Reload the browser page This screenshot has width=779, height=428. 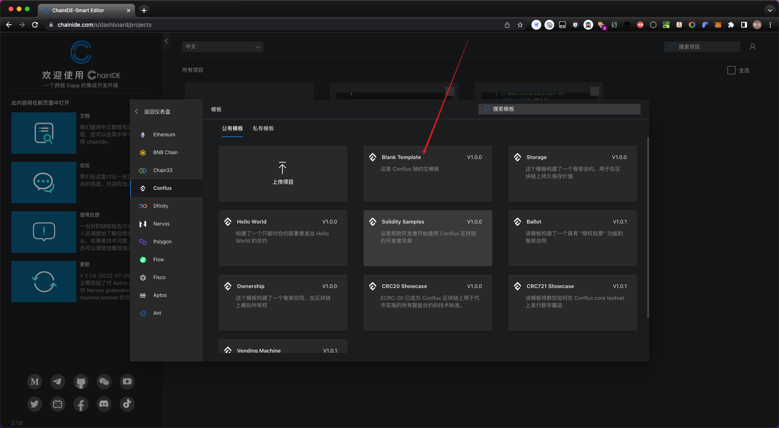(35, 25)
